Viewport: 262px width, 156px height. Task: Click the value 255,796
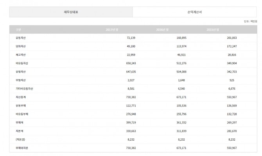point(181,114)
